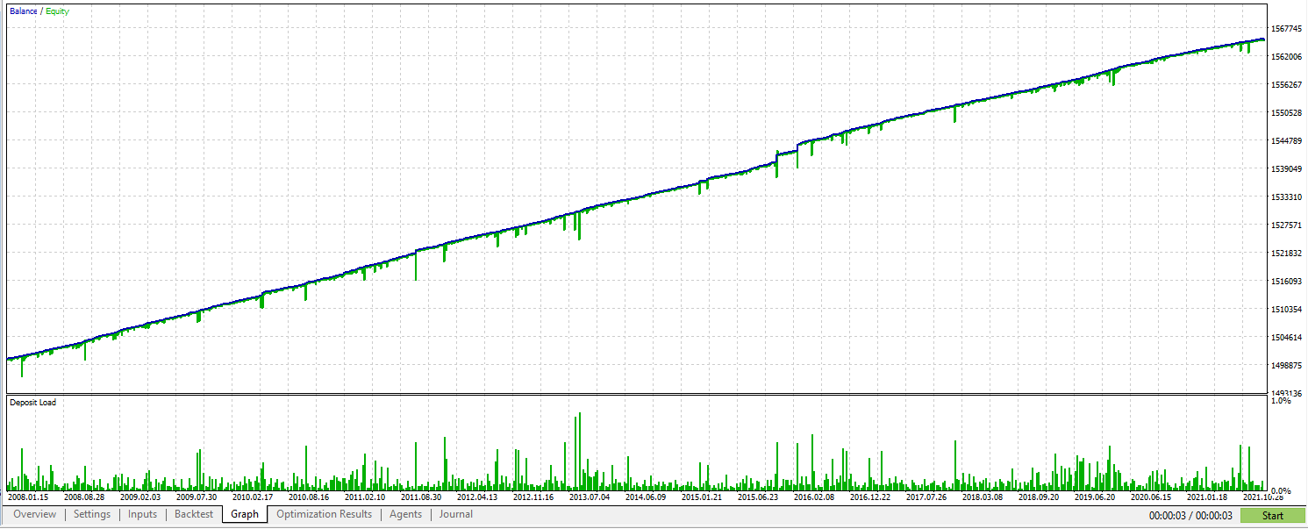Switch to the Overview tab
The width and height of the screenshot is (1308, 529).
[35, 515]
